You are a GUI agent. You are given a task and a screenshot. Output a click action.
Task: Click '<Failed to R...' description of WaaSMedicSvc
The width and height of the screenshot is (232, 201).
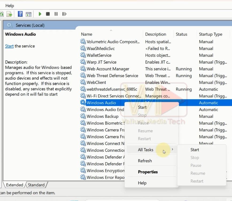(x=158, y=48)
